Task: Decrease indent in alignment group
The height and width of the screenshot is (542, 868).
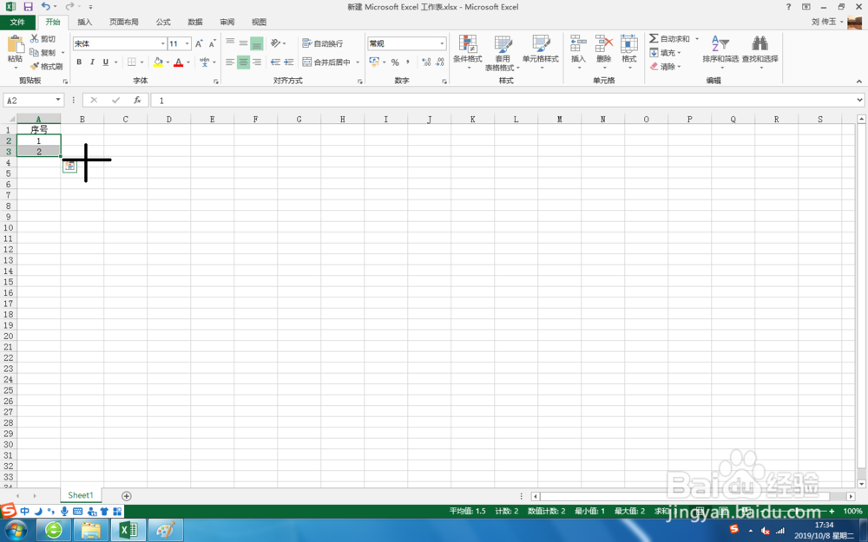Action: click(275, 62)
